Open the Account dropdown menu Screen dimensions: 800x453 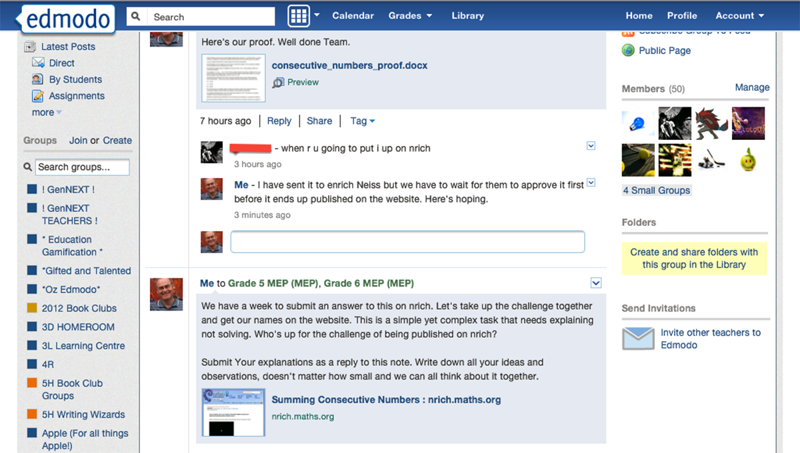coord(739,15)
